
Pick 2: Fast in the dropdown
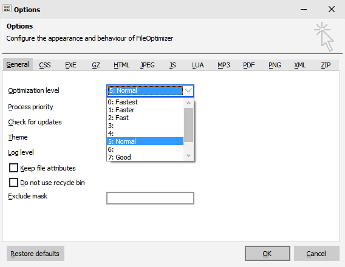145,118
